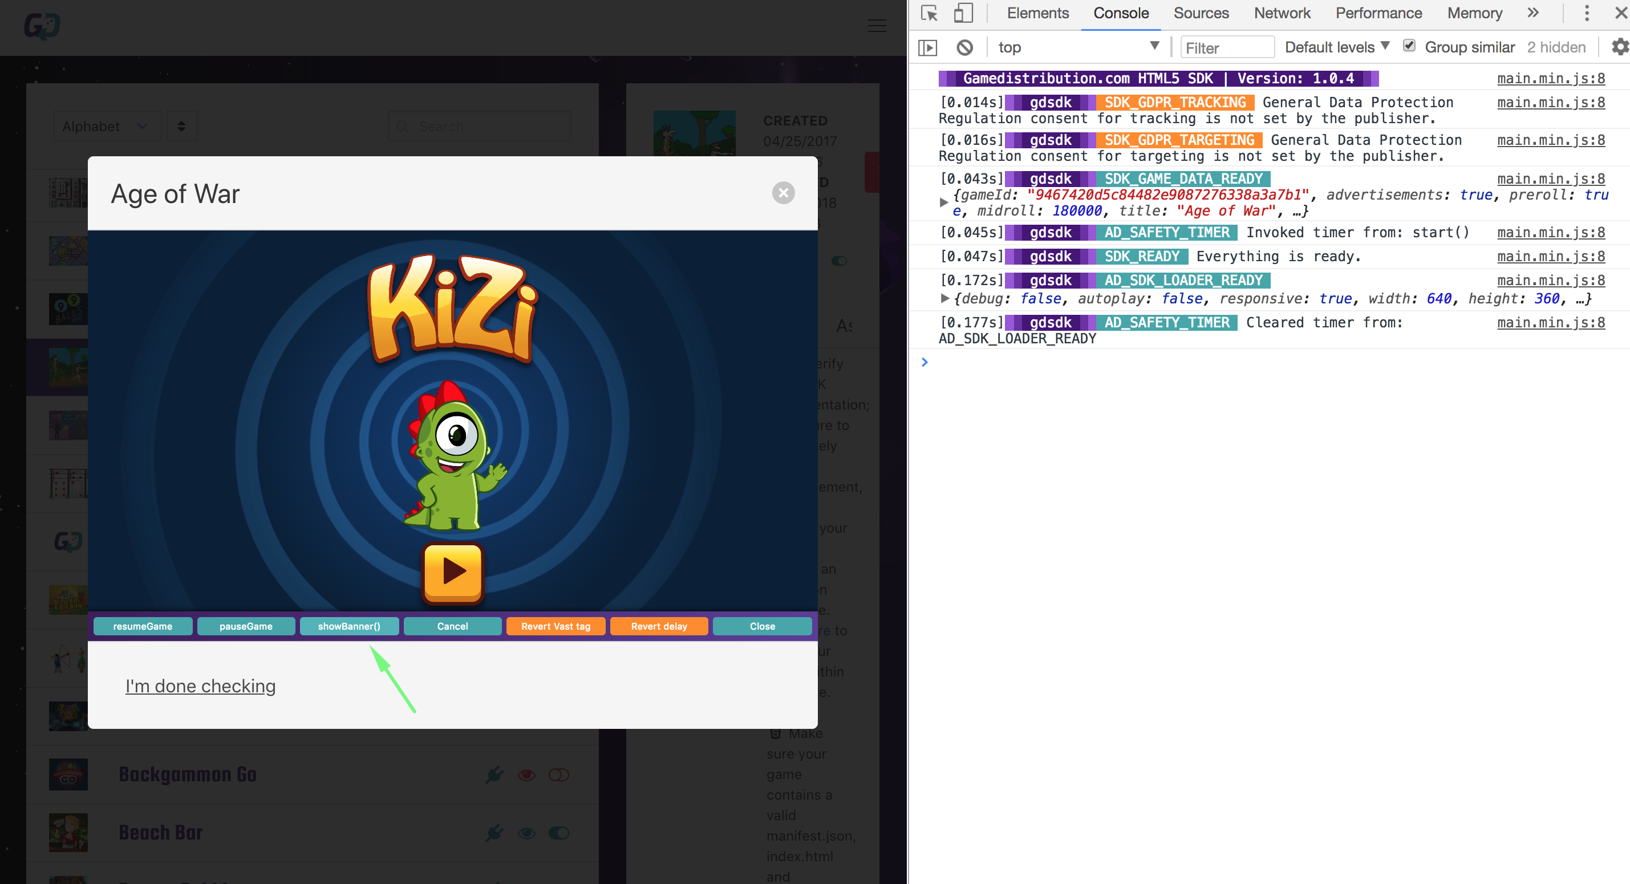Click the Close button in debug bar

click(x=763, y=626)
